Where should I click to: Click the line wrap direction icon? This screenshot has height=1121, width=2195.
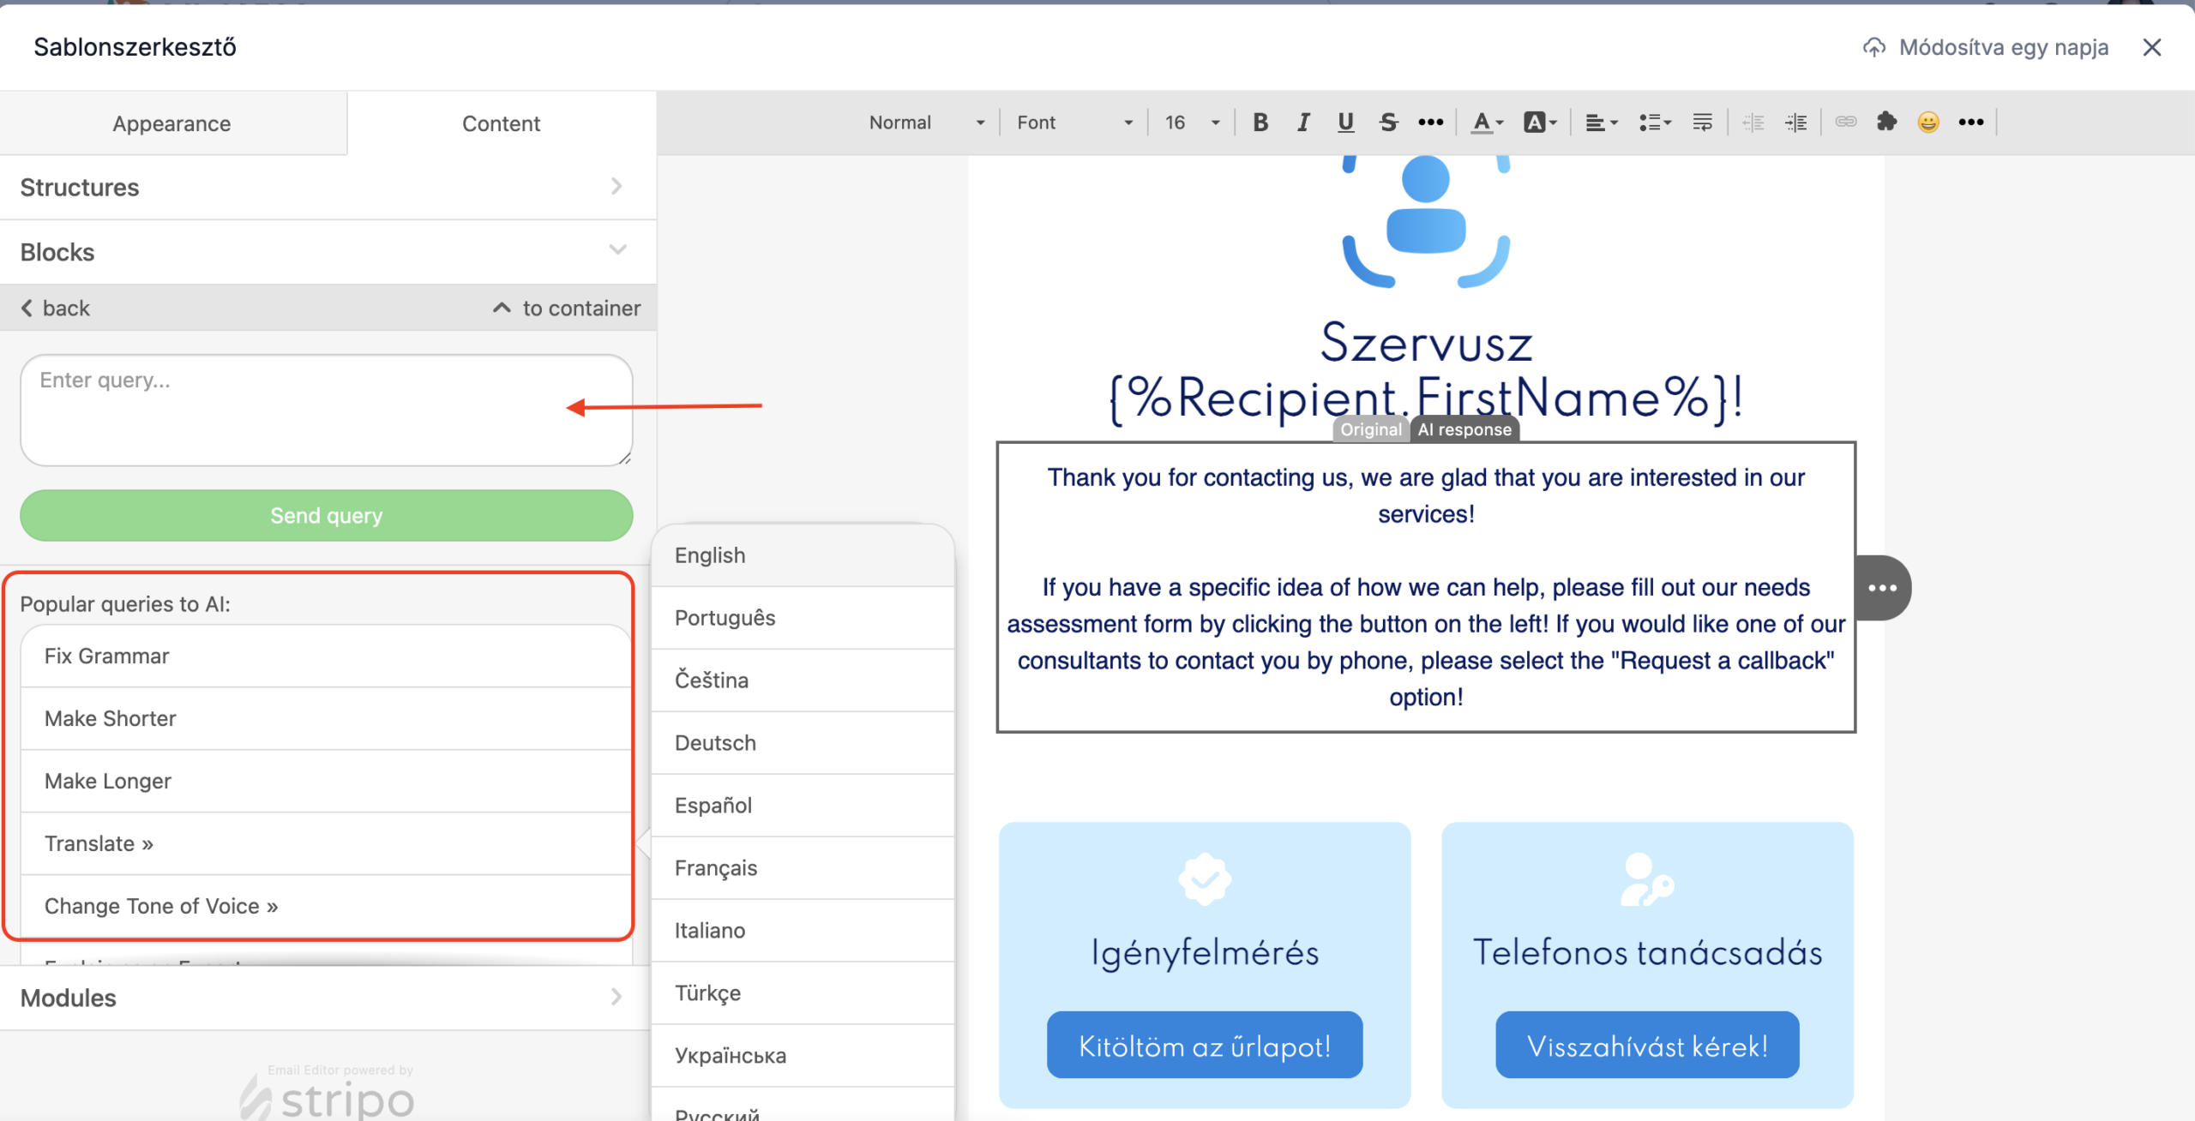tap(1703, 123)
